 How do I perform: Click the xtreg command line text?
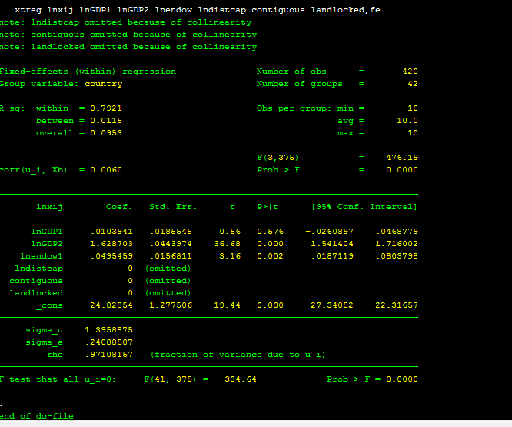(x=198, y=10)
